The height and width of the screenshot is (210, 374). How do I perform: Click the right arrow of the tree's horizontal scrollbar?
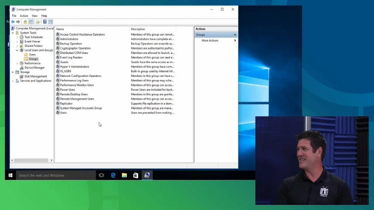click(51, 160)
